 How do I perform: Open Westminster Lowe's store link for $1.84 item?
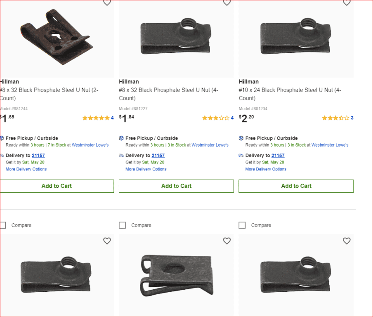[x=210, y=145]
